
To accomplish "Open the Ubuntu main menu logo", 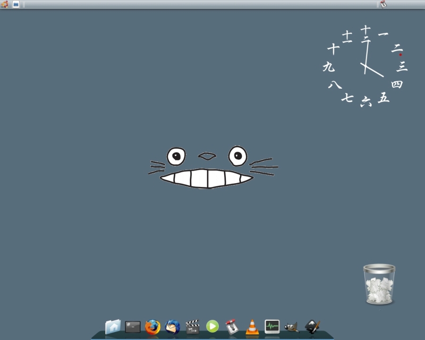I will [x=4, y=4].
